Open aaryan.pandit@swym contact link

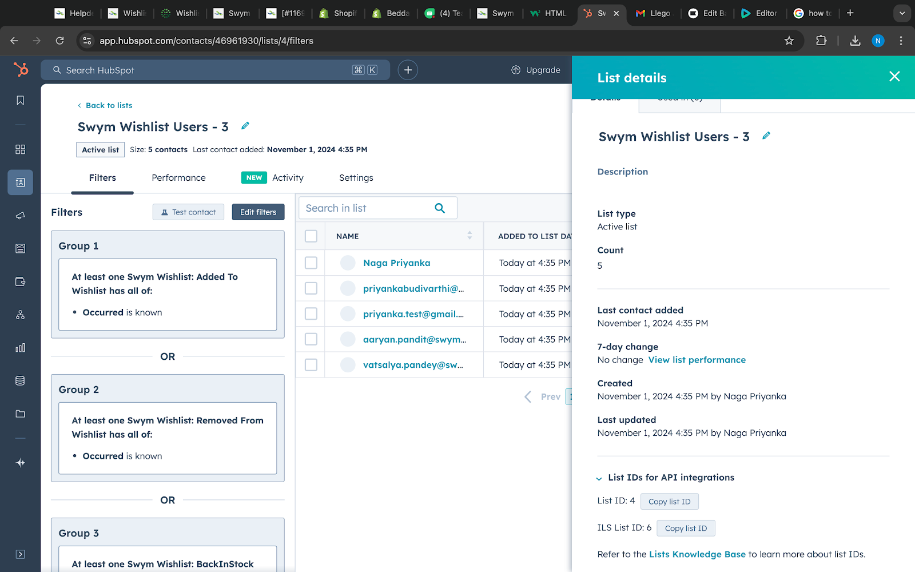pos(415,339)
